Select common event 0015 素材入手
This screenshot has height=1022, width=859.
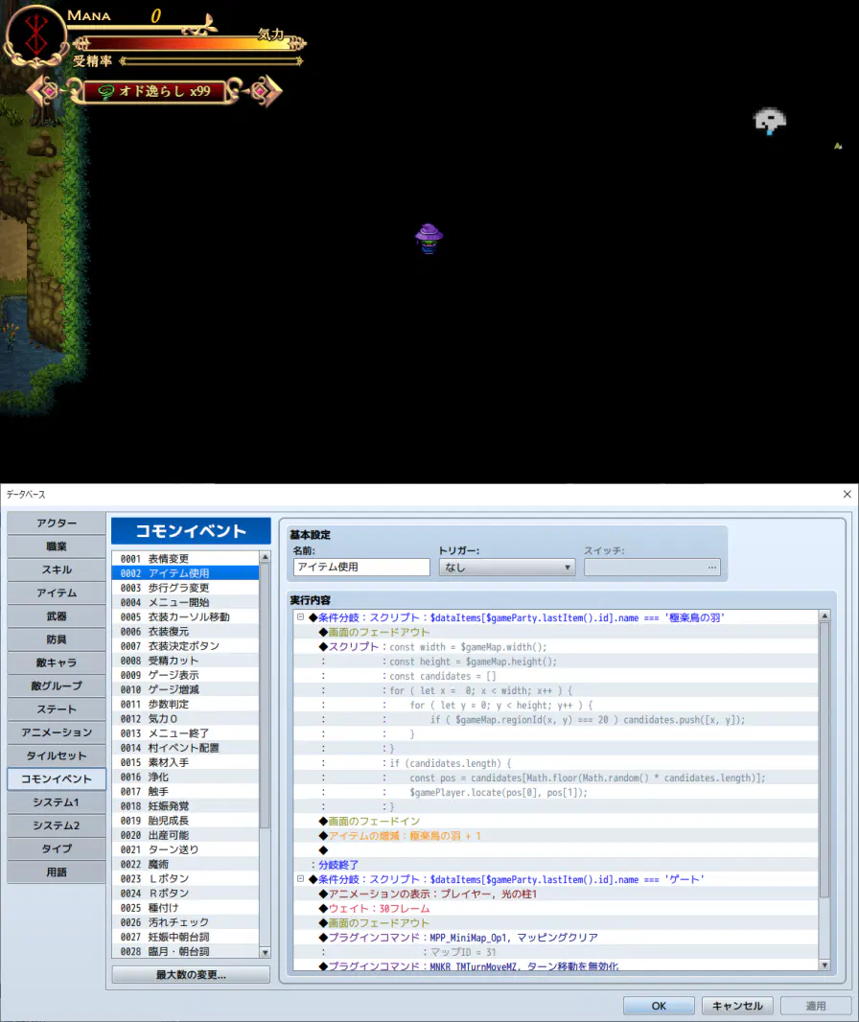click(185, 762)
